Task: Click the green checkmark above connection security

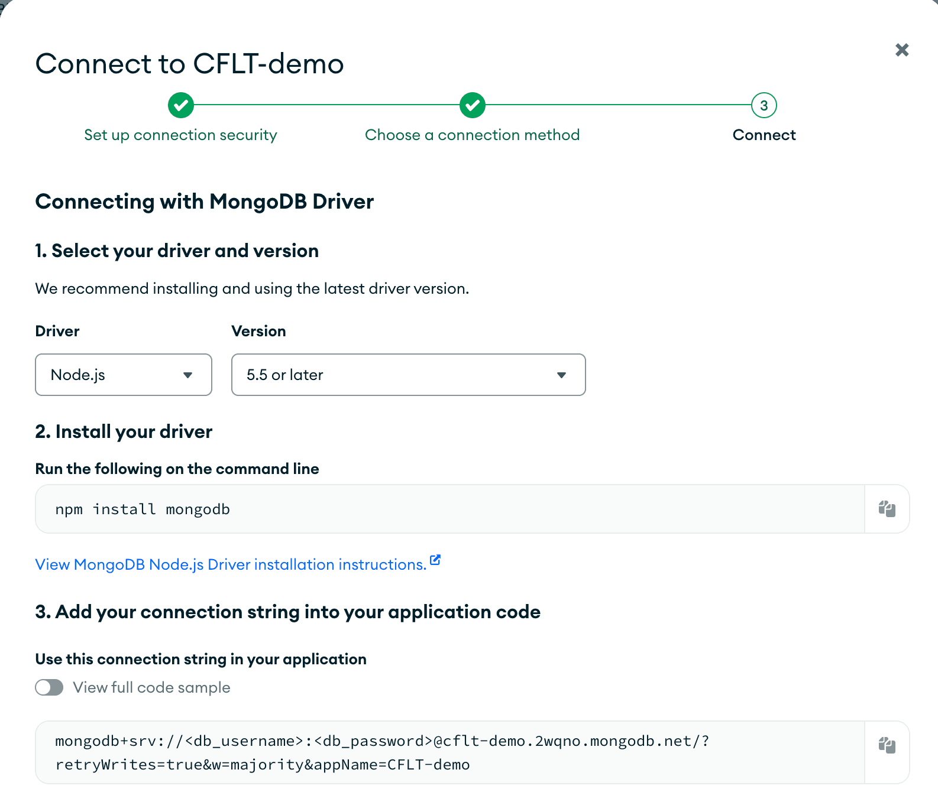Action: [x=181, y=105]
